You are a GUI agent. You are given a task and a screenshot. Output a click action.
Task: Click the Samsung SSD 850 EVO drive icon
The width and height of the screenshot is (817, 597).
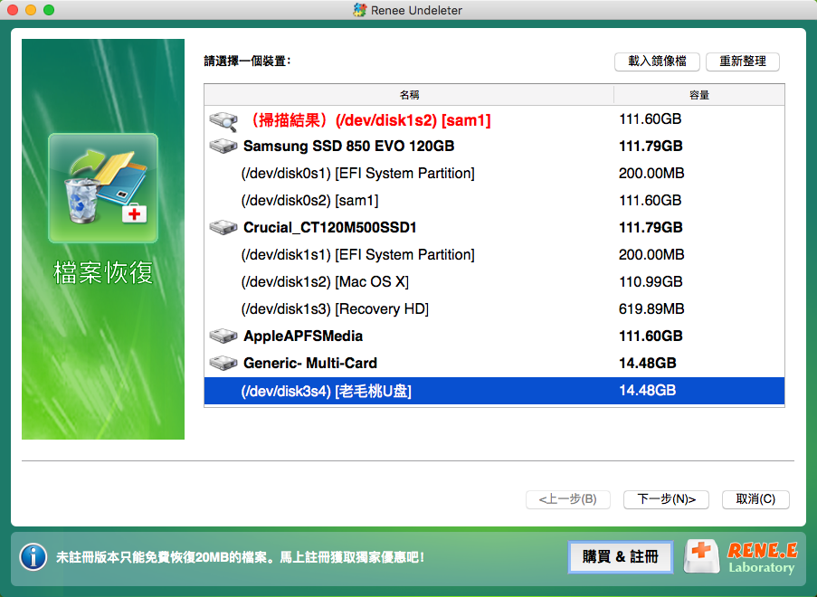tap(223, 147)
